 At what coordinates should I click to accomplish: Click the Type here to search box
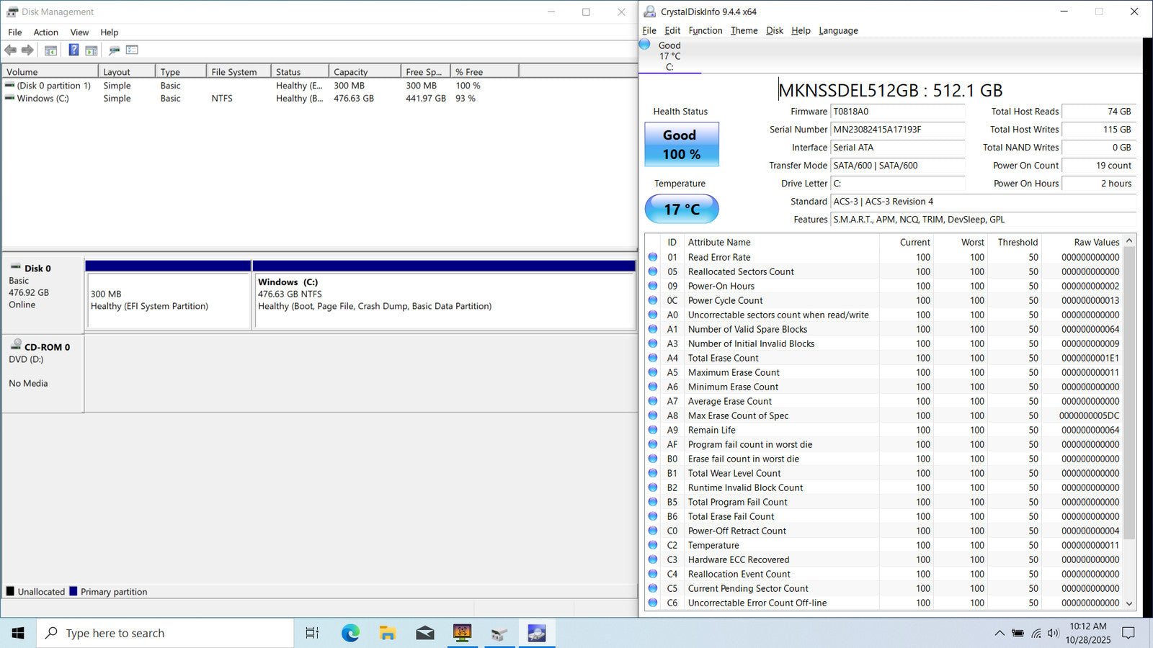(166, 633)
